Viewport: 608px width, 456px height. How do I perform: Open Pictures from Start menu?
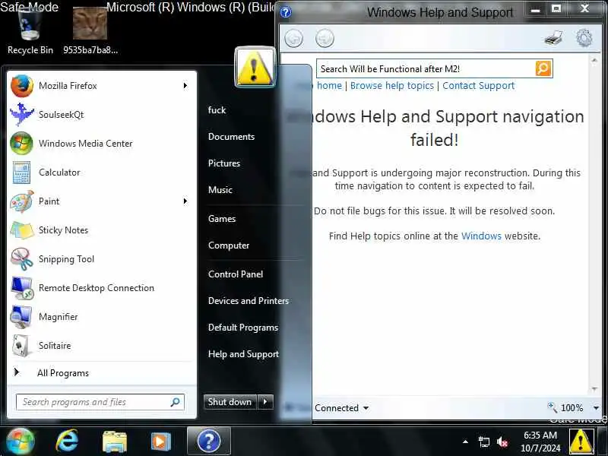tap(224, 163)
